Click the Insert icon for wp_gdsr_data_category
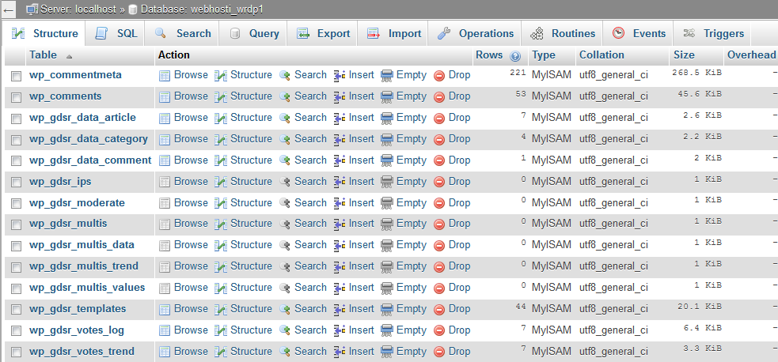This screenshot has width=778, height=362. tap(340, 139)
